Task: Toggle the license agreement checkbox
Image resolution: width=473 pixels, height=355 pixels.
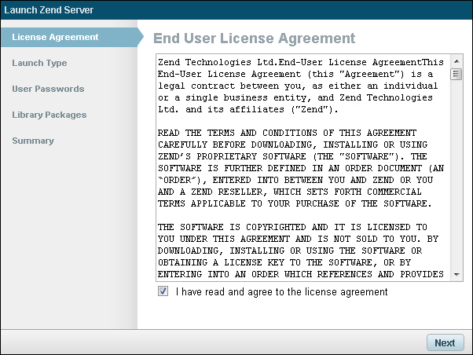Action: click(x=163, y=291)
